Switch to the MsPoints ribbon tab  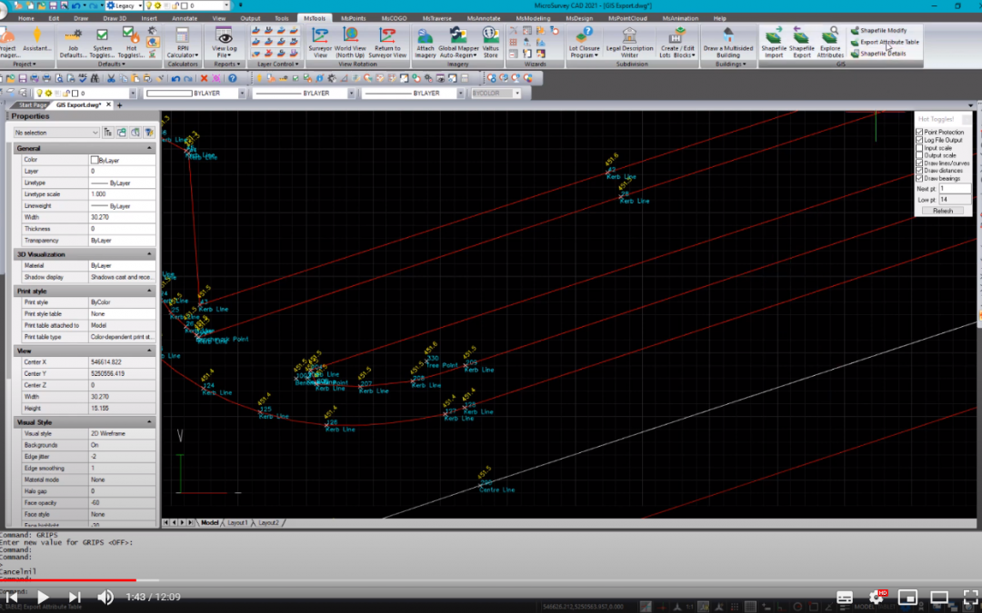point(354,18)
